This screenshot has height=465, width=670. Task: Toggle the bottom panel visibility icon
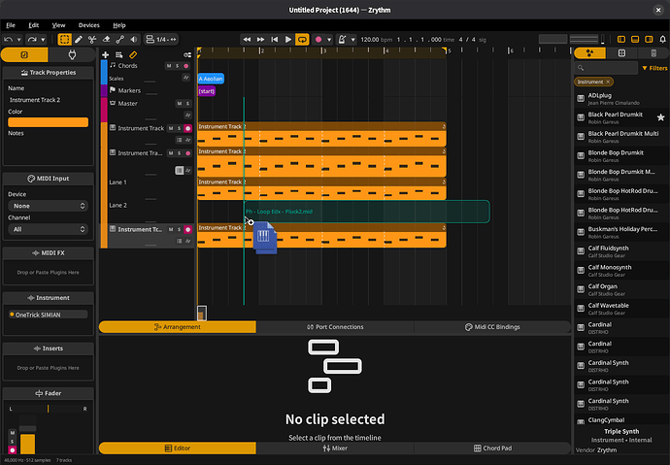[x=635, y=39]
